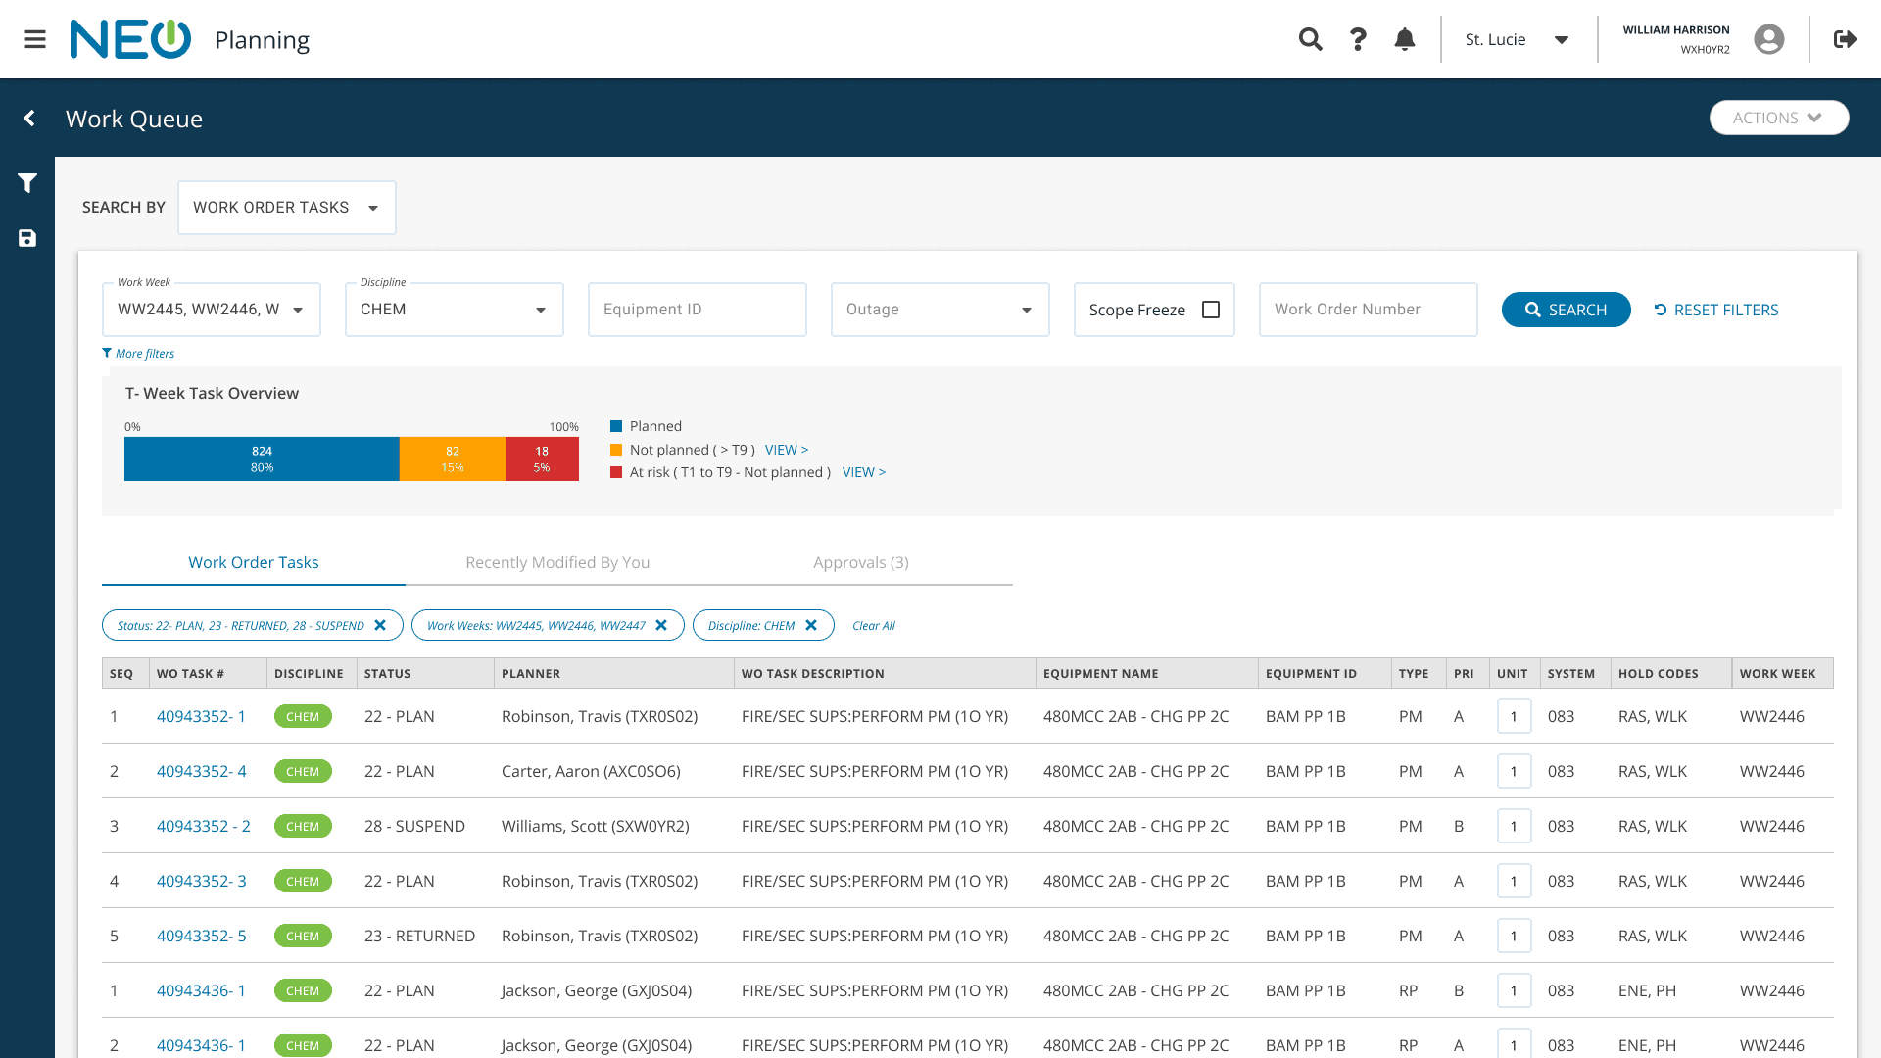Open the notifications bell

tap(1405, 39)
